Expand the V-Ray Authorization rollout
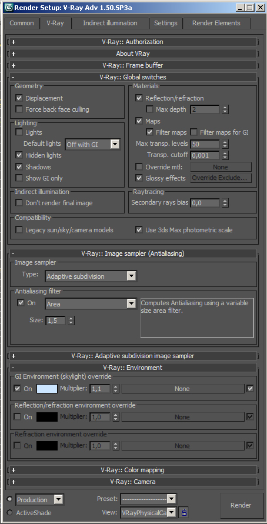Screen dimensions: 267x524 (133, 42)
